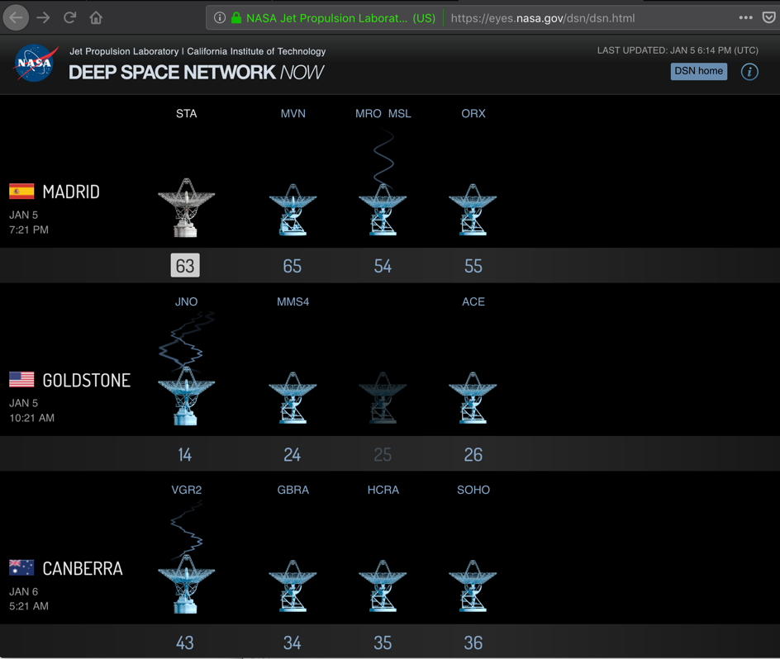Viewport: 780px width, 659px height.
Task: Click the MRO spacecraft label
Action: click(x=369, y=113)
